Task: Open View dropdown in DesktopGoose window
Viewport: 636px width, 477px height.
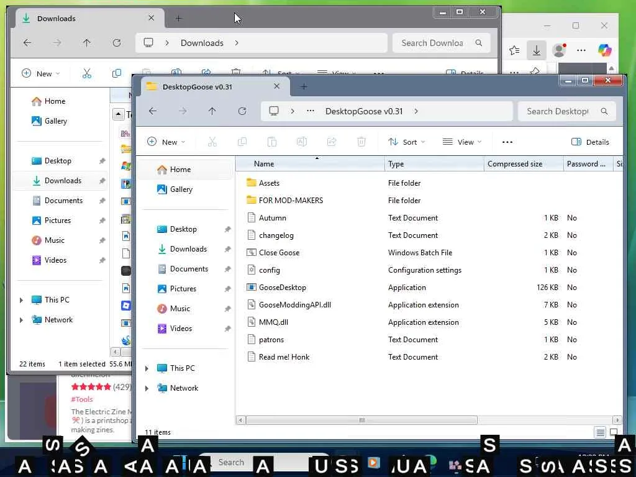Action: 462,142
